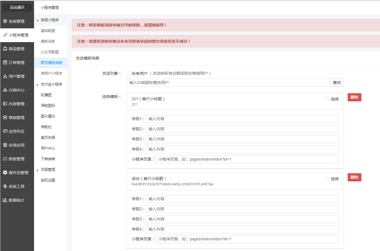Click the 教程管理 book icon
This screenshot has height=251, width=380.
click(x=5, y=159)
